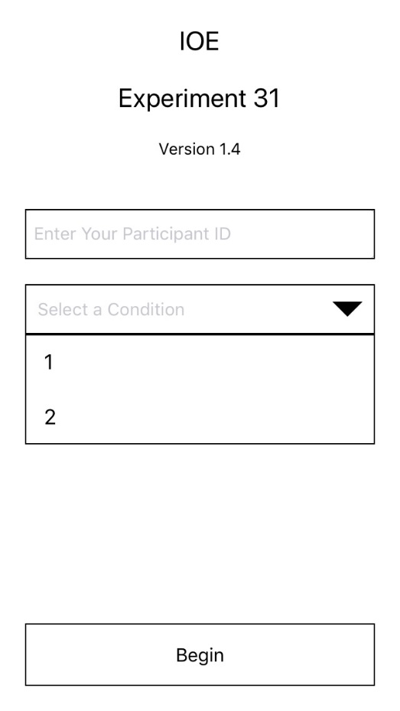The height and width of the screenshot is (711, 400).
Task: Pick option 1 in the condition menu
Action: (200, 362)
